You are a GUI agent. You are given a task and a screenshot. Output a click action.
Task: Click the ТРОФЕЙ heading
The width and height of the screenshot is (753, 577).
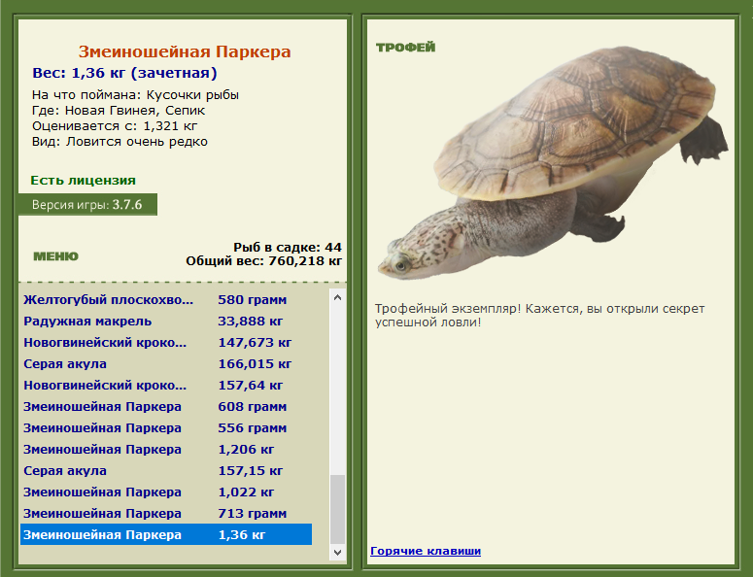point(406,47)
